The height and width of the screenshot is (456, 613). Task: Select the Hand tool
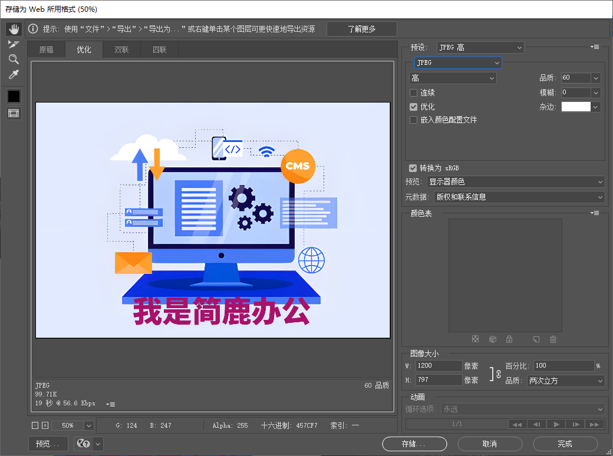click(x=14, y=28)
